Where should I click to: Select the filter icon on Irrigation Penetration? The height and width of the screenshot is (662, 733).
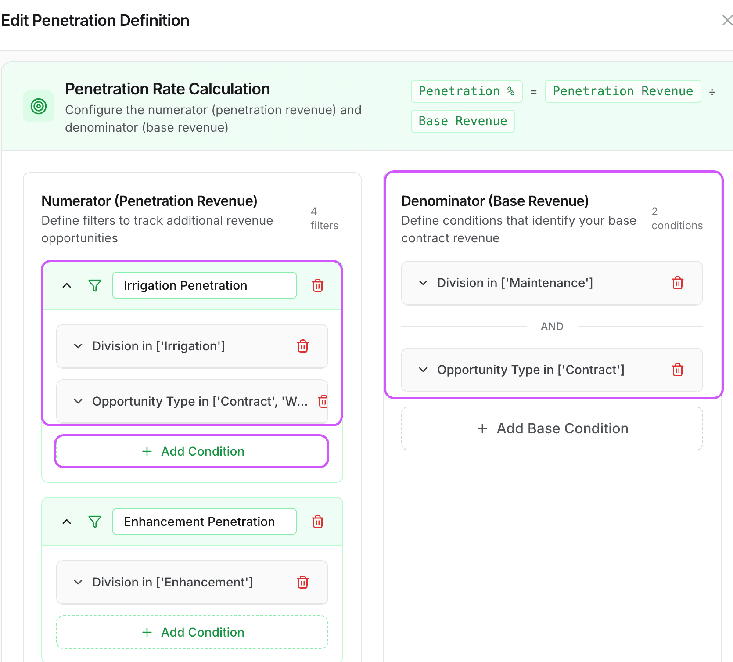95,285
